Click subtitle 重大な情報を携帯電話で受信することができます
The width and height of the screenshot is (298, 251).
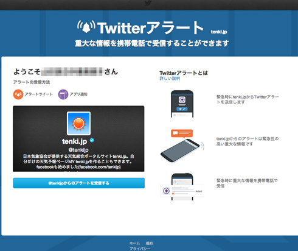(x=152, y=43)
